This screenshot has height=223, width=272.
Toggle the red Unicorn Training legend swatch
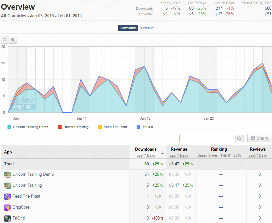[x=60, y=127]
